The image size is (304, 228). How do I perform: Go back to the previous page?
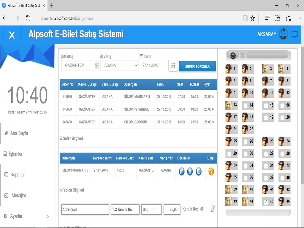click(x=5, y=18)
